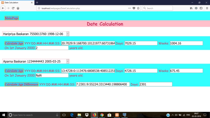Open the volume control in tray

coord(176,115)
